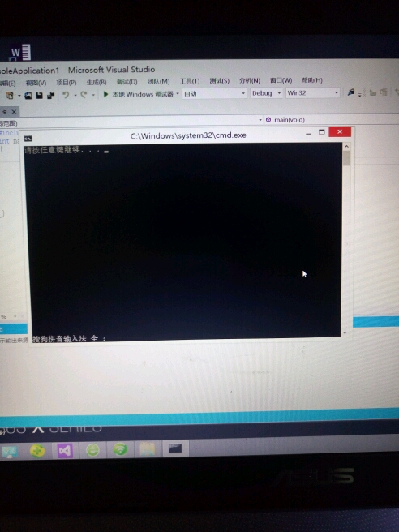This screenshot has height=532, width=399.
Task: Open File Explorer from the taskbar
Action: [148, 449]
